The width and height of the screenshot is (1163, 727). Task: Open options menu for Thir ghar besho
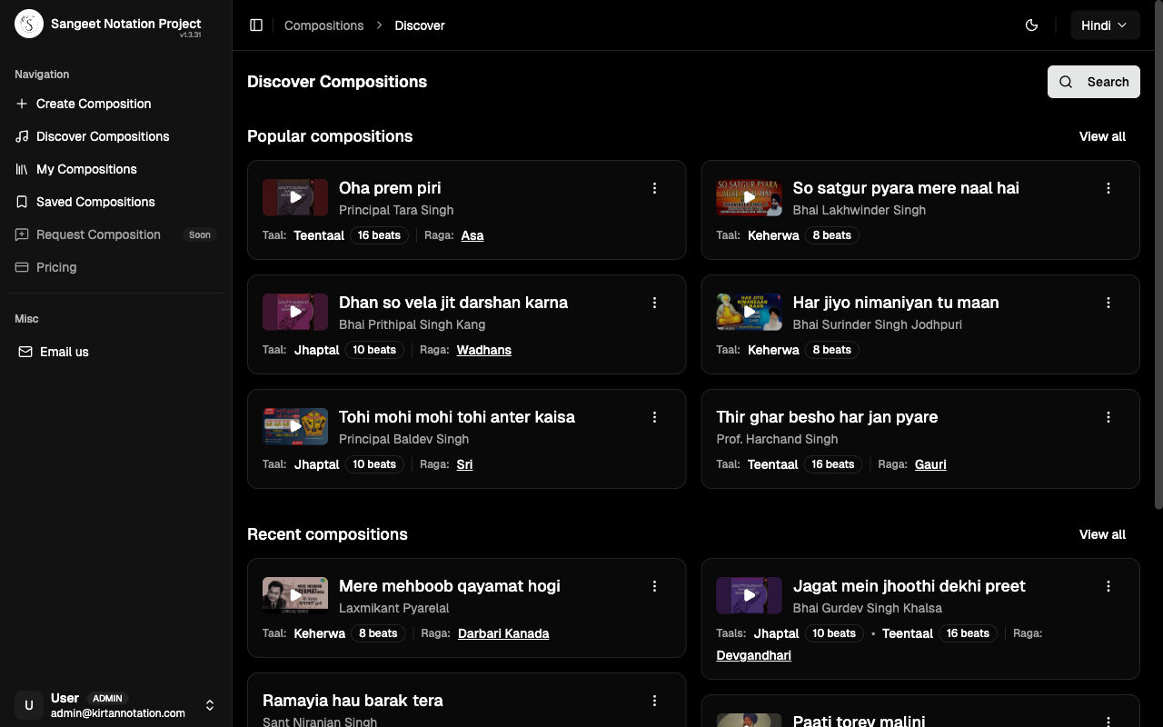coord(1108,417)
